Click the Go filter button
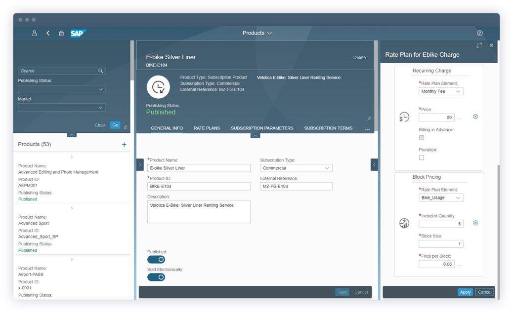Viewport: 513px width, 313px height. pyautogui.click(x=115, y=125)
